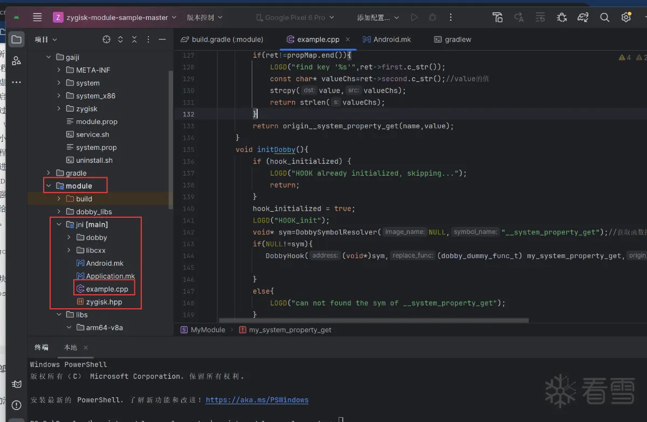Open the 版本控制 dropdown

tap(204, 17)
